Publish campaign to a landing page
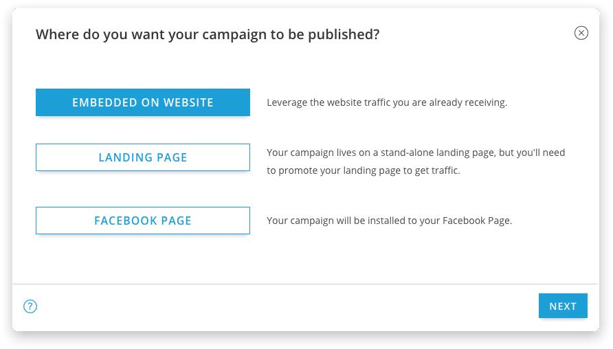Screen dimensions: 613x349 143,157
